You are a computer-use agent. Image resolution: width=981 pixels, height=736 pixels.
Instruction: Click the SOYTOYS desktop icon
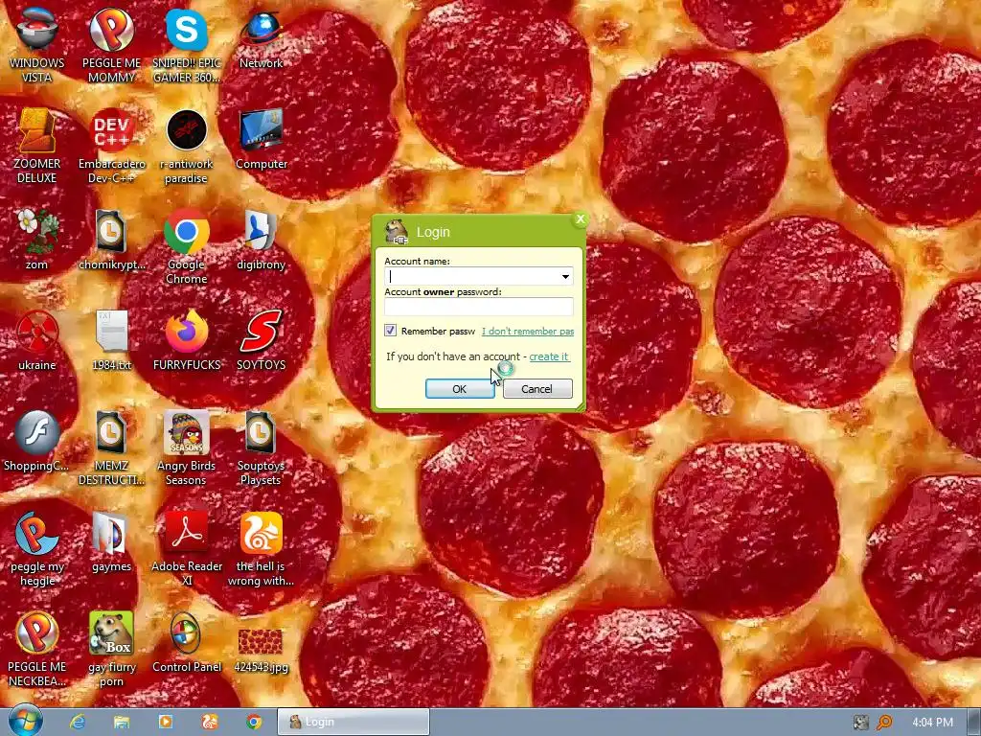point(261,340)
